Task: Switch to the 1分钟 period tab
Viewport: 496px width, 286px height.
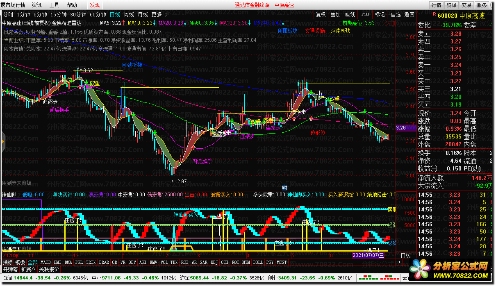Action: pyautogui.click(x=24, y=14)
